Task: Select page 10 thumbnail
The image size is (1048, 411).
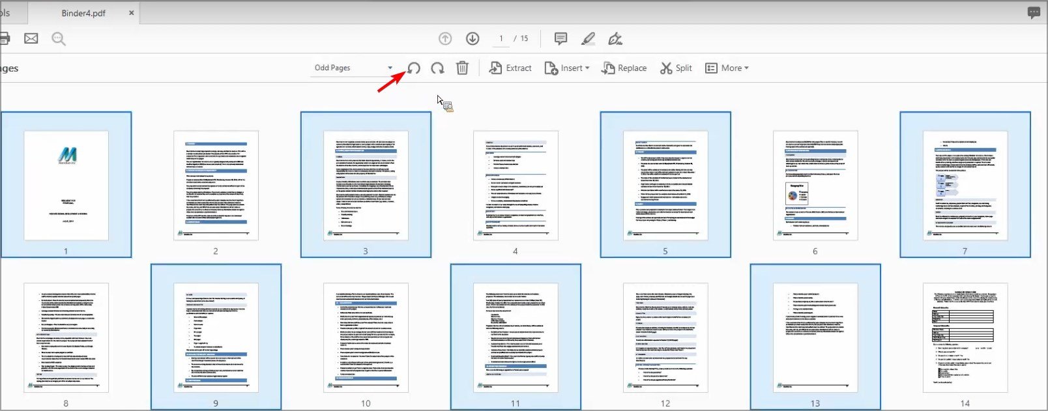Action: [366, 338]
